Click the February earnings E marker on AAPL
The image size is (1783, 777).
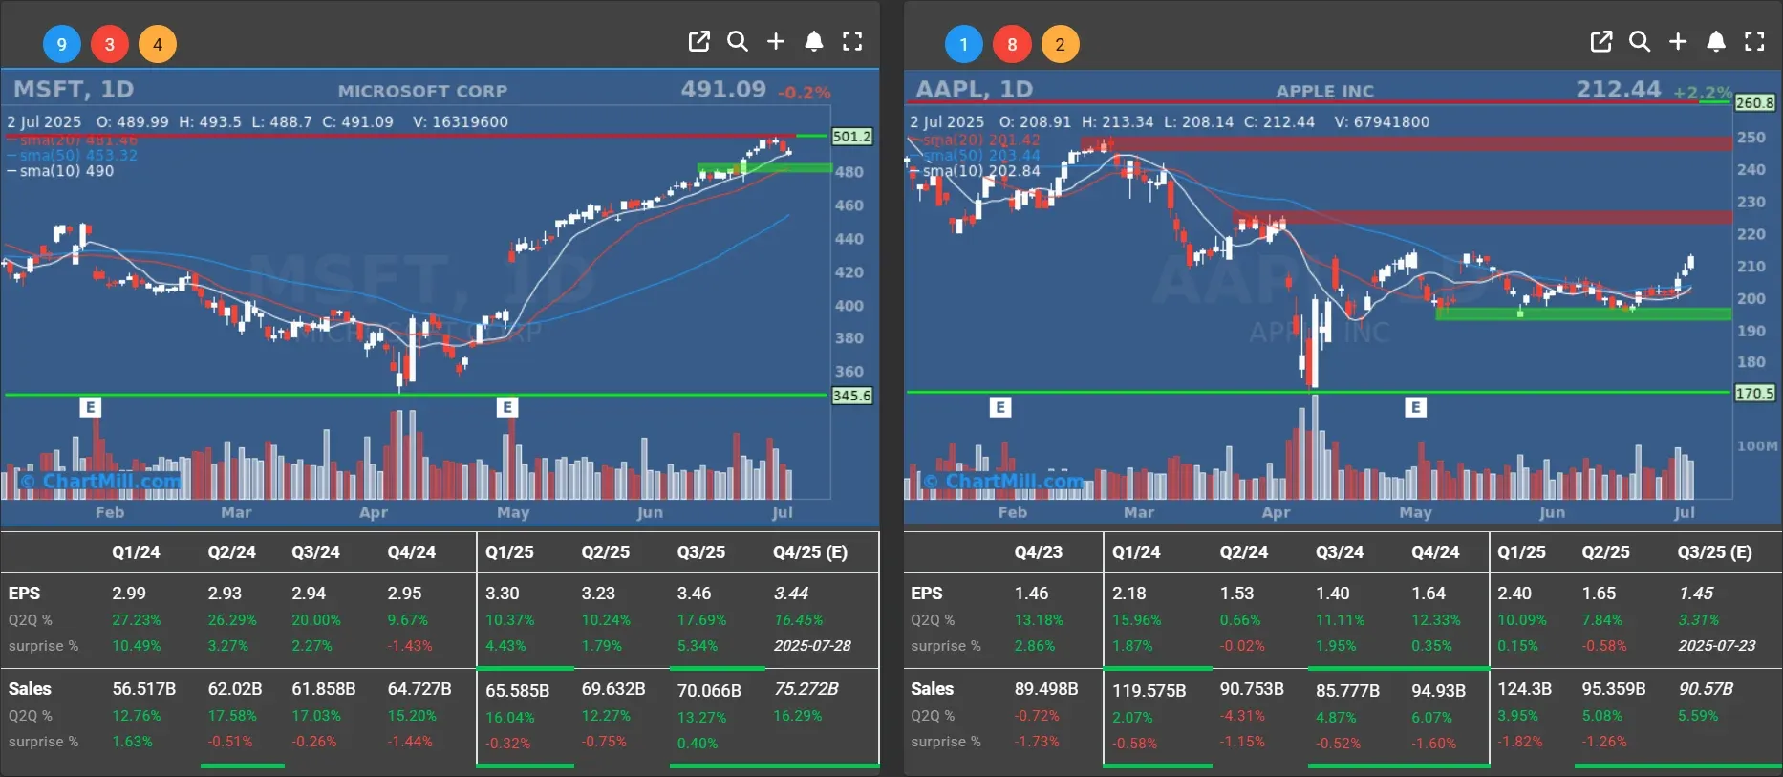[x=1000, y=407]
